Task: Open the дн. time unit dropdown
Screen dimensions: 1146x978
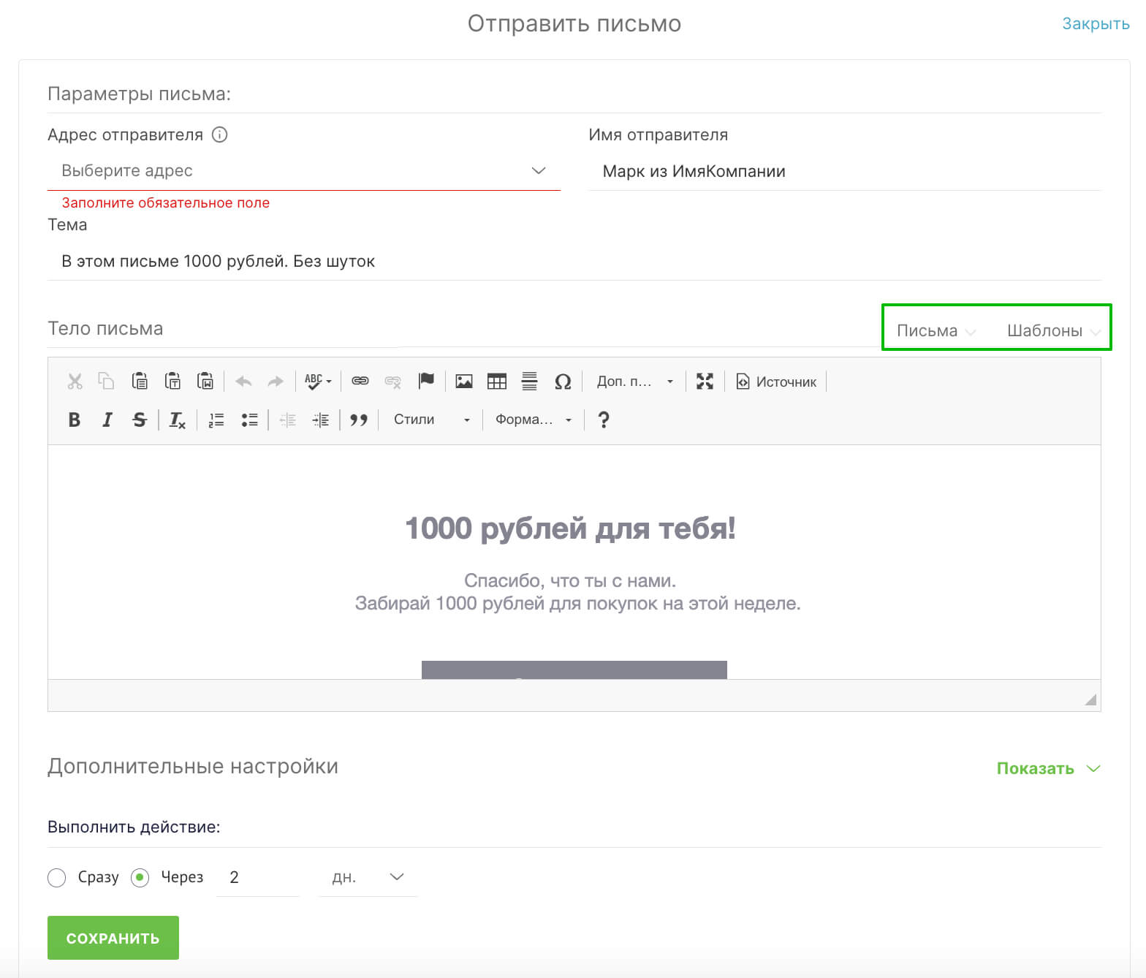Action: point(368,877)
